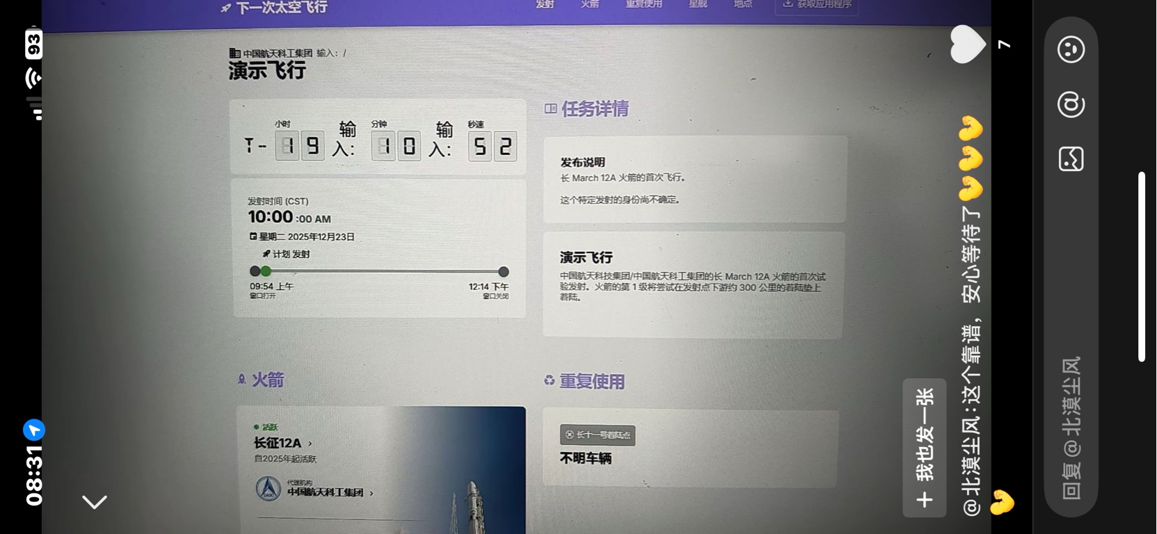
Task: Click the 自2025年起活跃 text
Action: click(285, 459)
